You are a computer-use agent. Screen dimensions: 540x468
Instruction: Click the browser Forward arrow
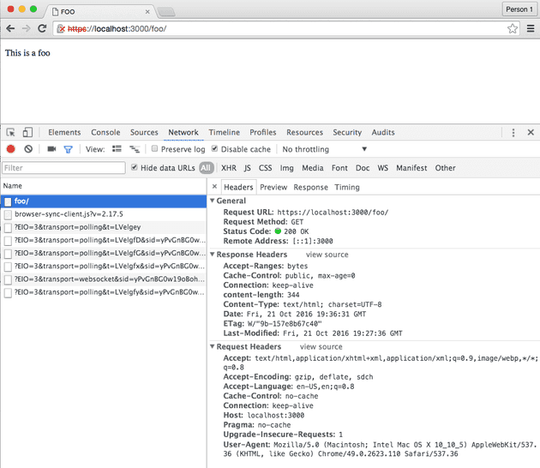[x=27, y=28]
